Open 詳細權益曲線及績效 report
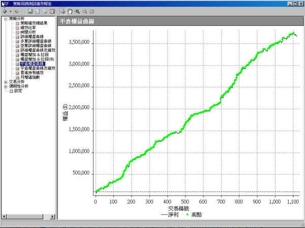Viewport: 305px width, 228px height. tap(38, 50)
